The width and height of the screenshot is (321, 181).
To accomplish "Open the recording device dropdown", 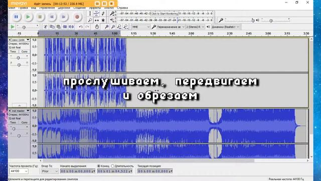I will click(171, 27).
